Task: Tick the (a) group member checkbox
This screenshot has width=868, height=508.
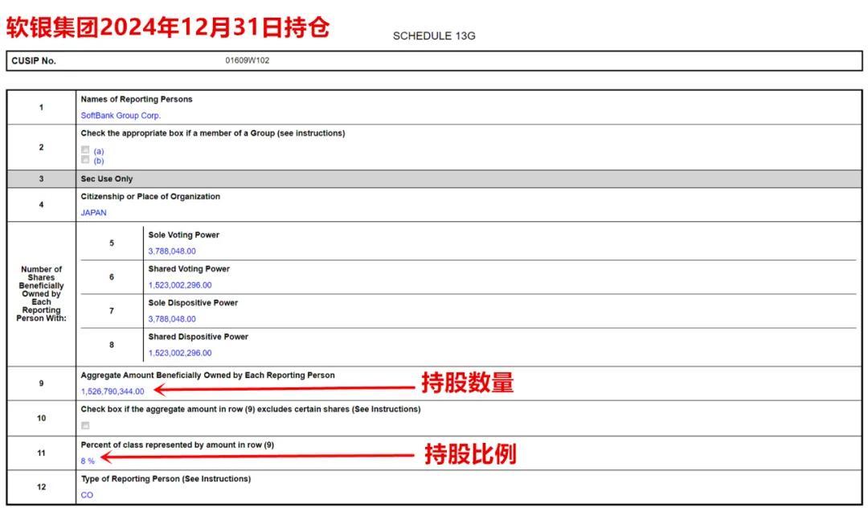Action: click(x=85, y=150)
